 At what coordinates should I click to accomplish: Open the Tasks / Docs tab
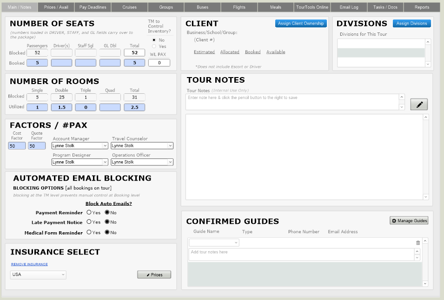click(x=385, y=7)
